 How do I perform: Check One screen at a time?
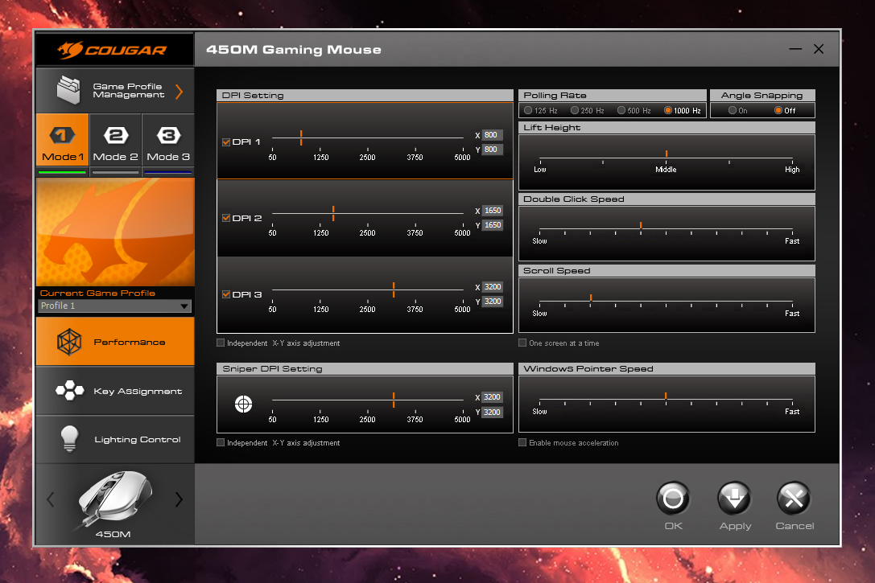(x=522, y=343)
